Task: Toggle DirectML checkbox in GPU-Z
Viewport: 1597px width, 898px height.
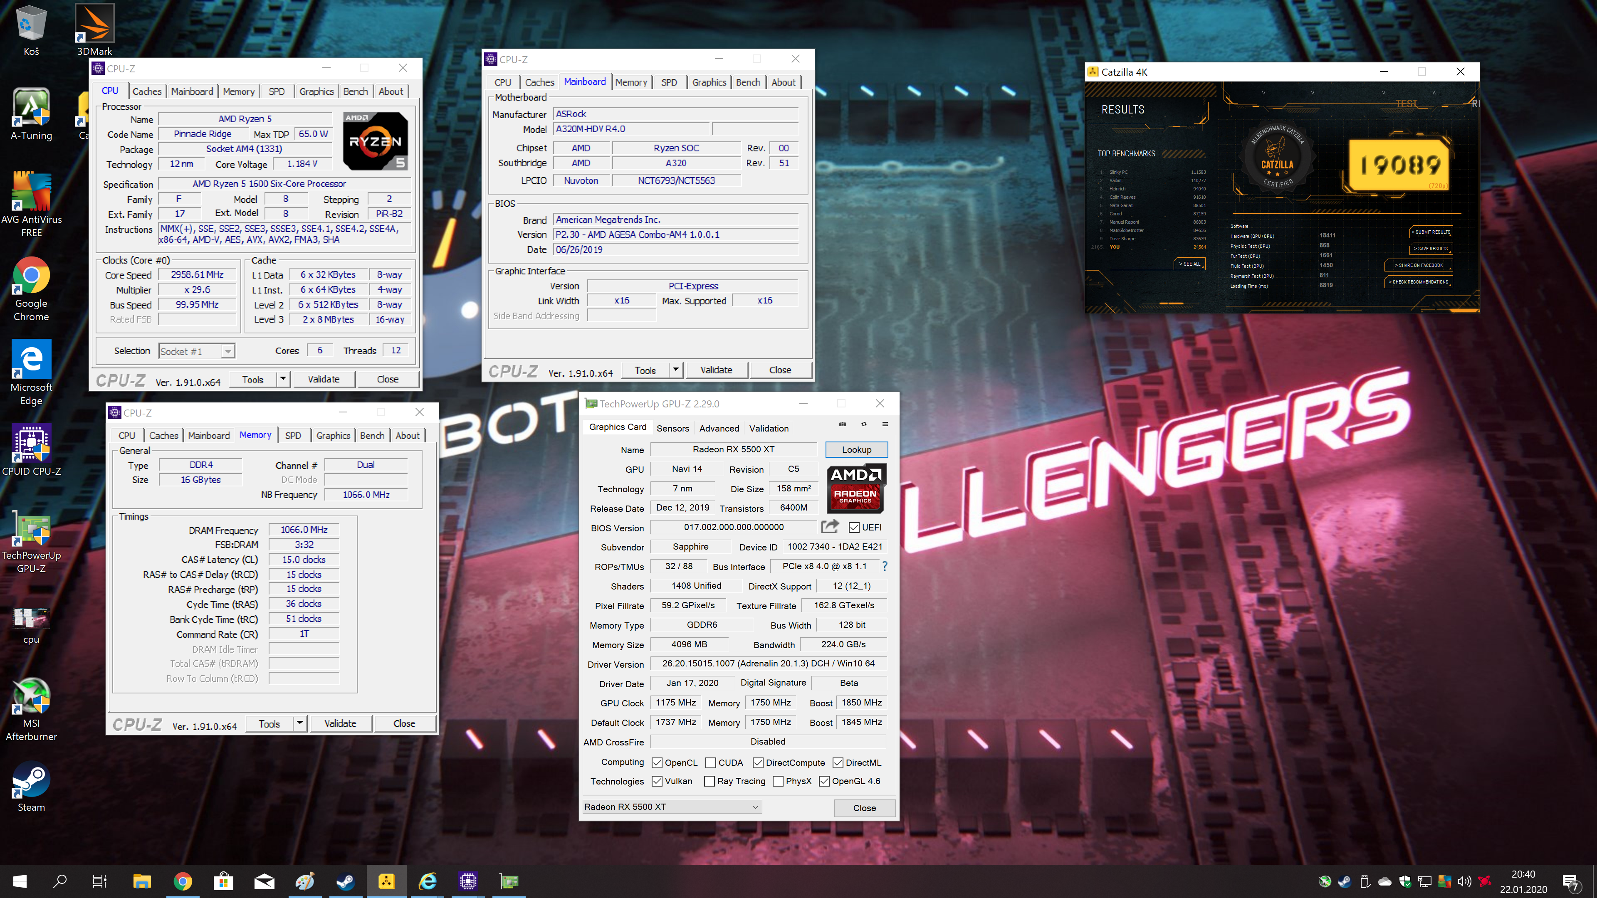Action: (838, 763)
